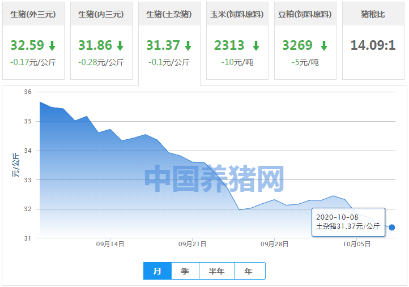Click the down arrow beside 31.37 price
409x287 pixels.
click(188, 46)
